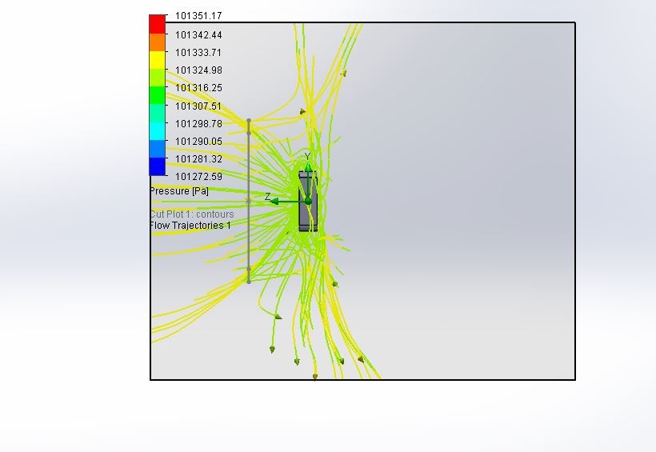Click the red segment of pressure legend
656x452 pixels.
pos(158,24)
